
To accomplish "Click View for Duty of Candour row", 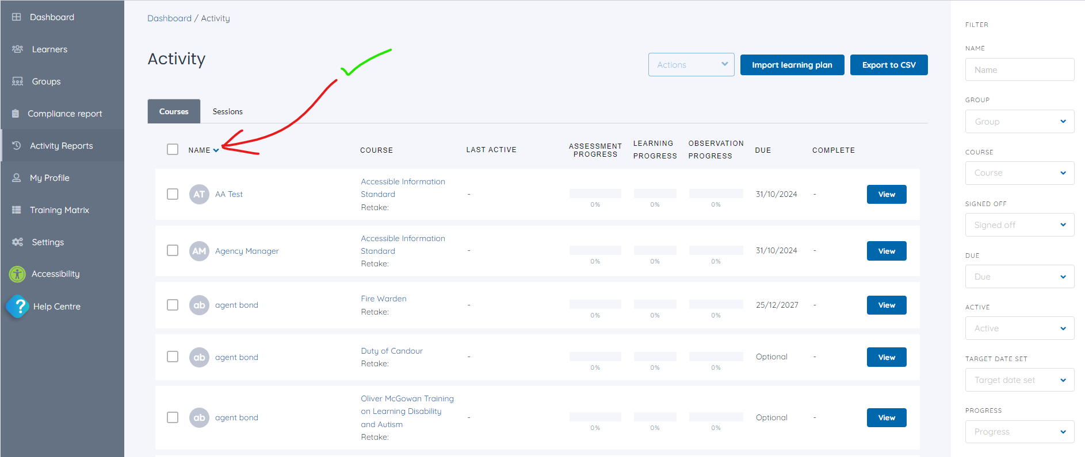I will (887, 357).
